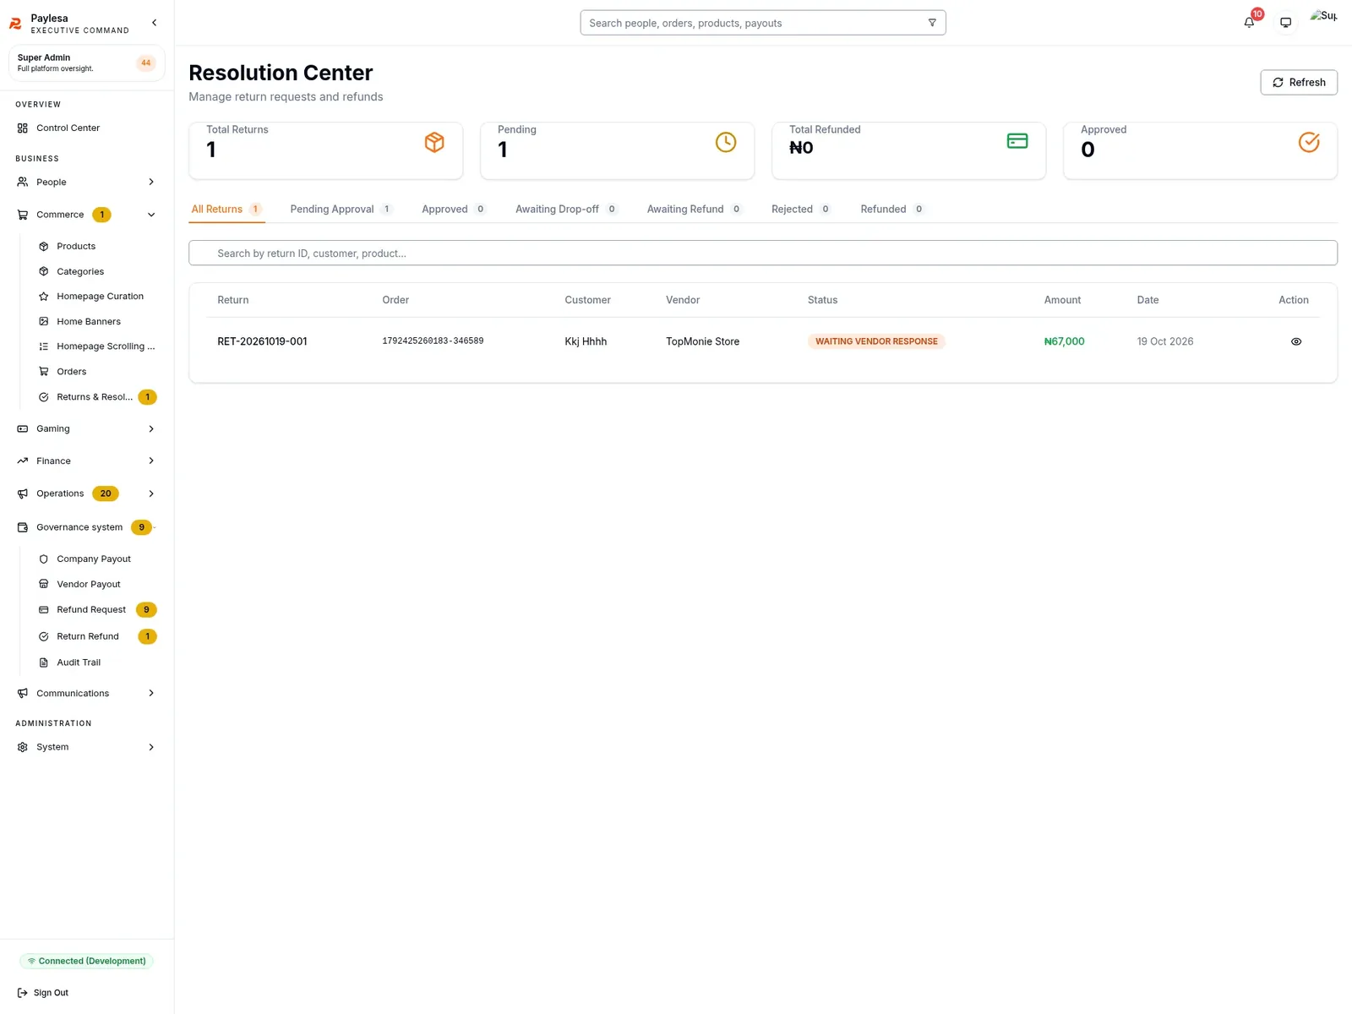
Task: Click the Refresh button
Action: [x=1299, y=83]
